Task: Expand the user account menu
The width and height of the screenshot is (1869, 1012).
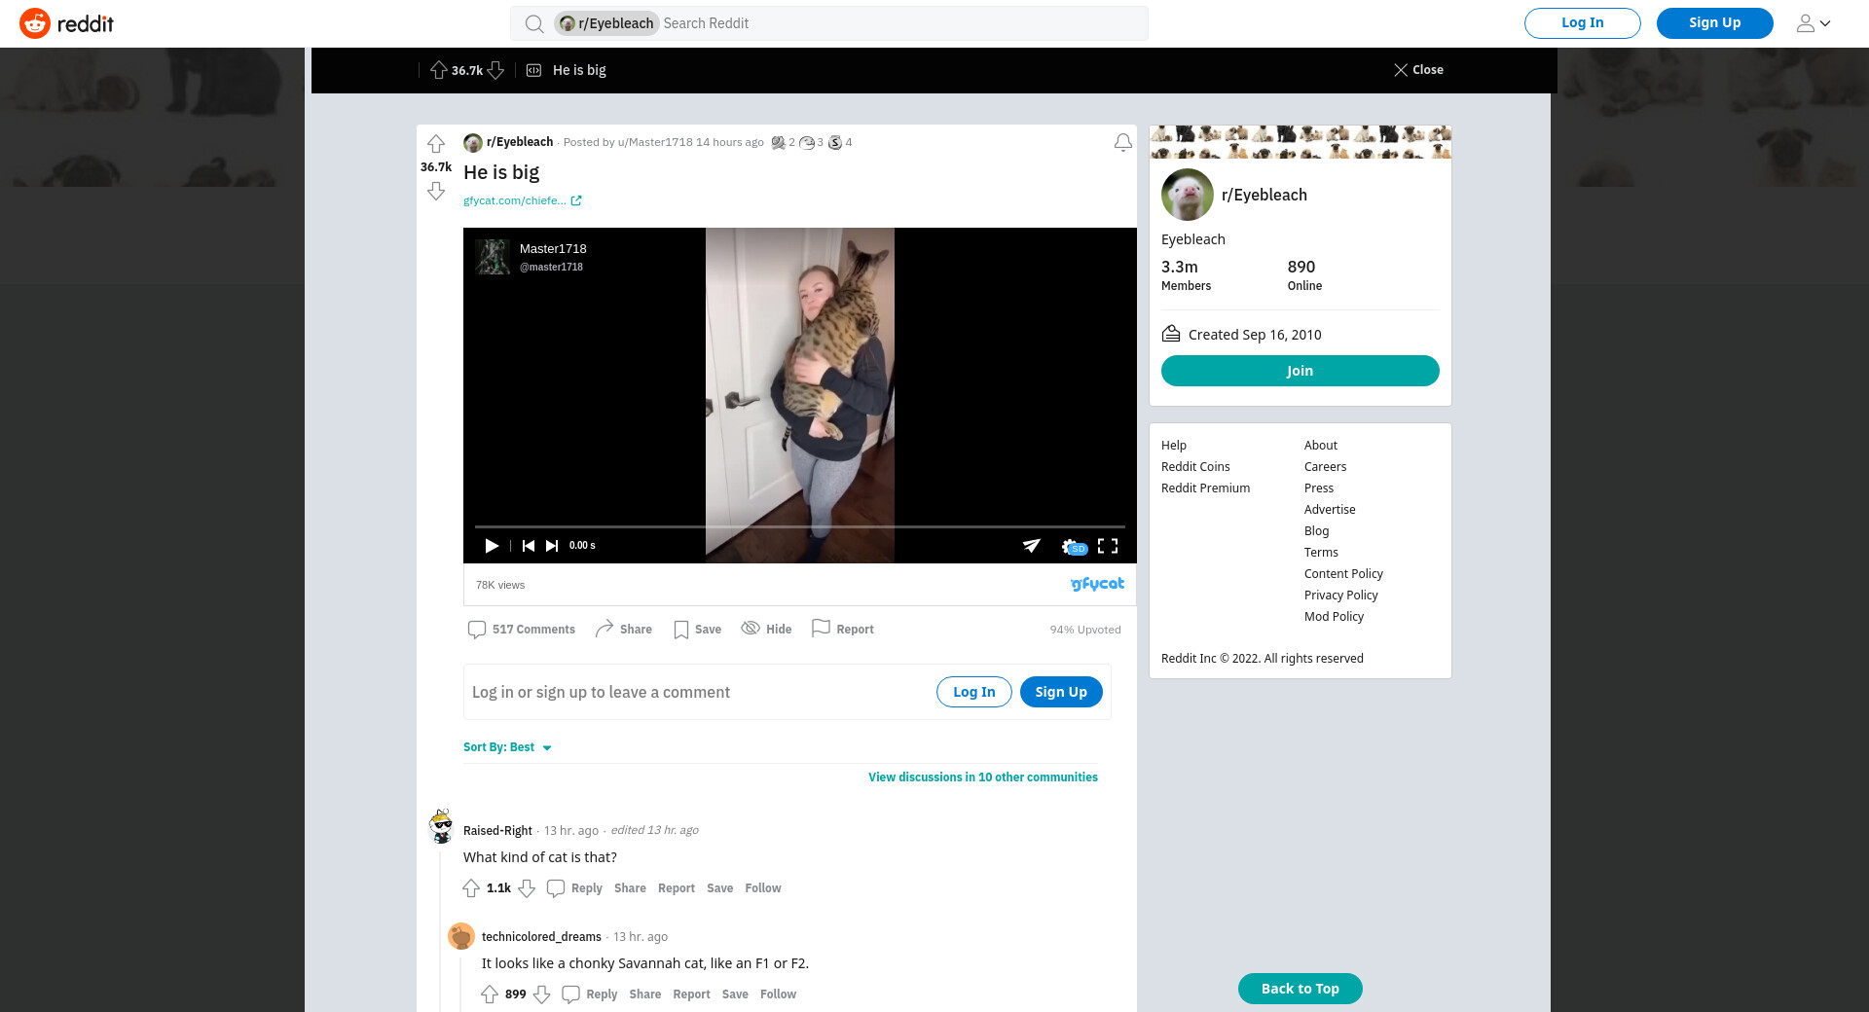Action: point(1813,23)
